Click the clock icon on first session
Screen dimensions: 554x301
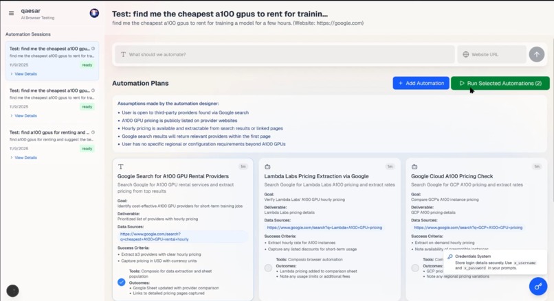(x=93, y=49)
